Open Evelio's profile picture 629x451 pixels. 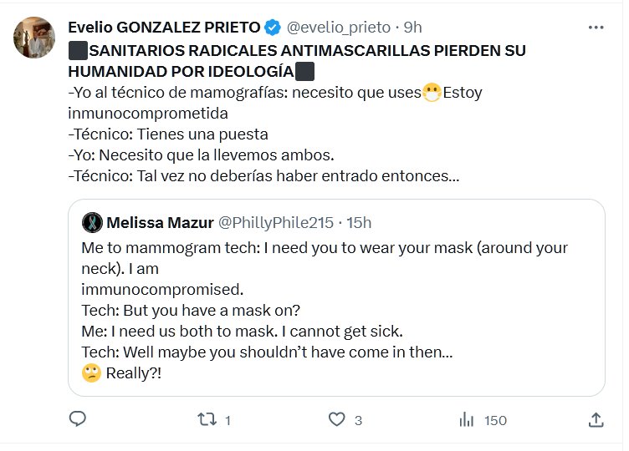tap(34, 38)
